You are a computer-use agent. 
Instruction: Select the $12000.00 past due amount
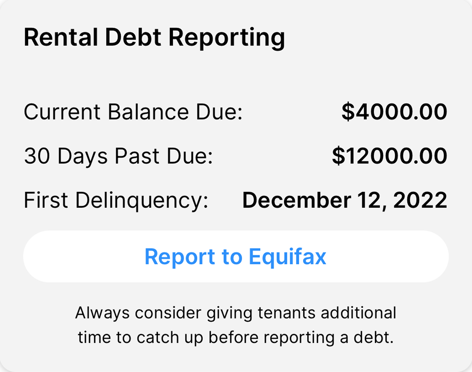click(x=389, y=157)
